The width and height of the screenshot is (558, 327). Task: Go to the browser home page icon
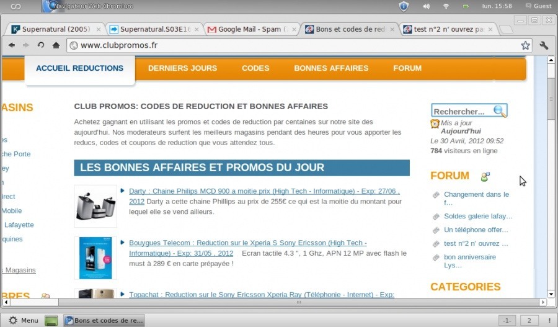56,45
